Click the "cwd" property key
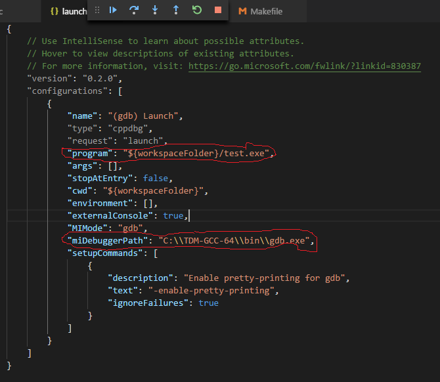The width and height of the screenshot is (440, 382). pos(79,191)
